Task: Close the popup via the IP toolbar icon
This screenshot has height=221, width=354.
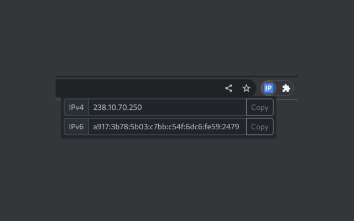Action: 269,88
